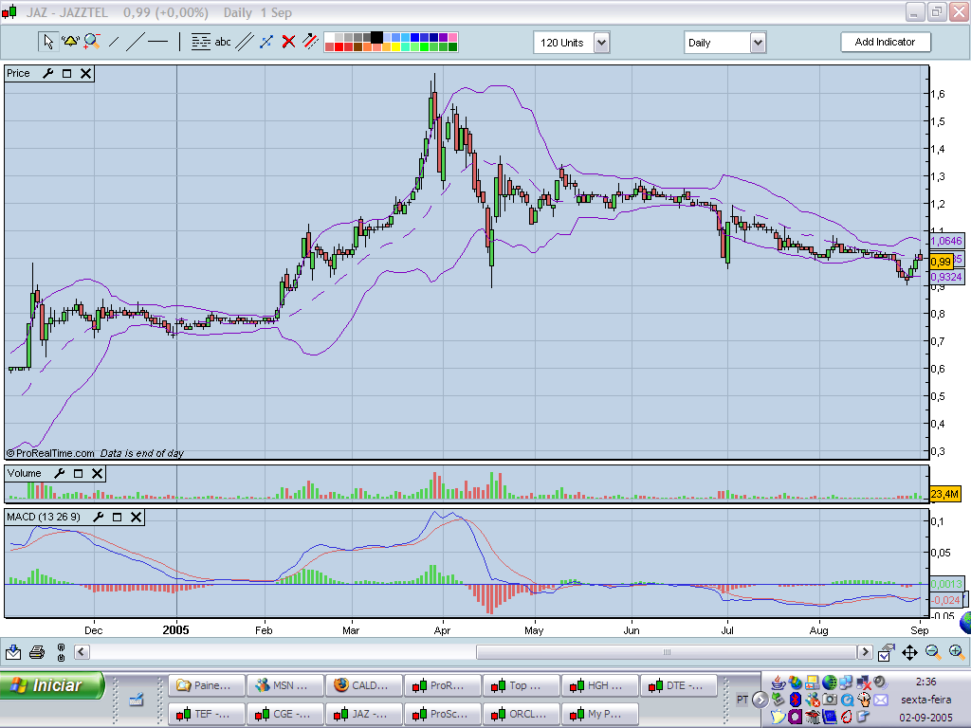Viewport: 971px width, 728px height.
Task: Close the Volume indicator panel
Action: [x=98, y=473]
